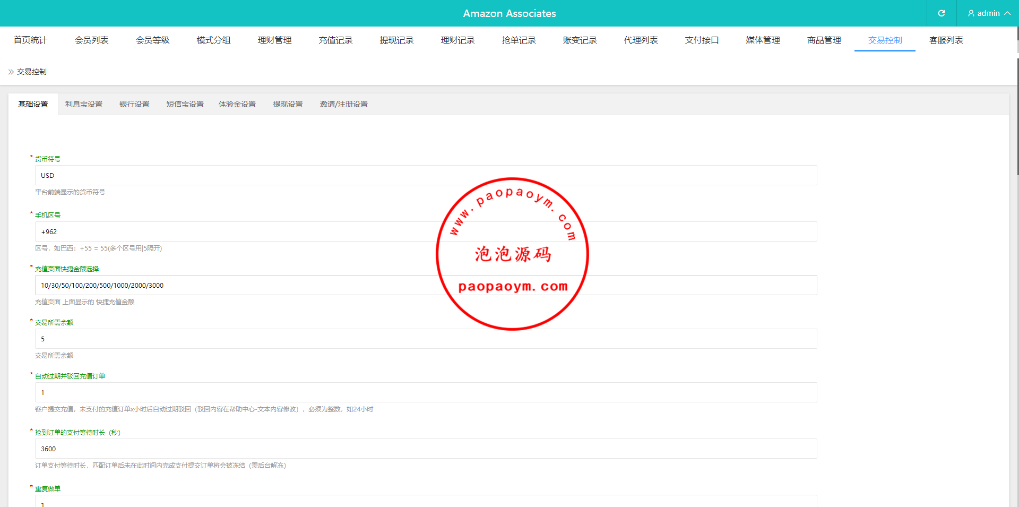Switch to the 银行设置 tab
1019x507 pixels.
click(x=134, y=104)
